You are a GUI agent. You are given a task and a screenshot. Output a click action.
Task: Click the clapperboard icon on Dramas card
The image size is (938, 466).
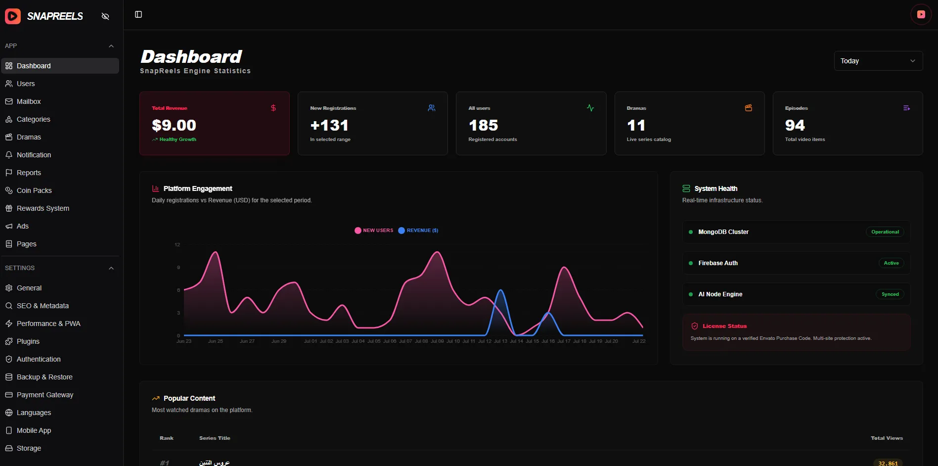749,108
